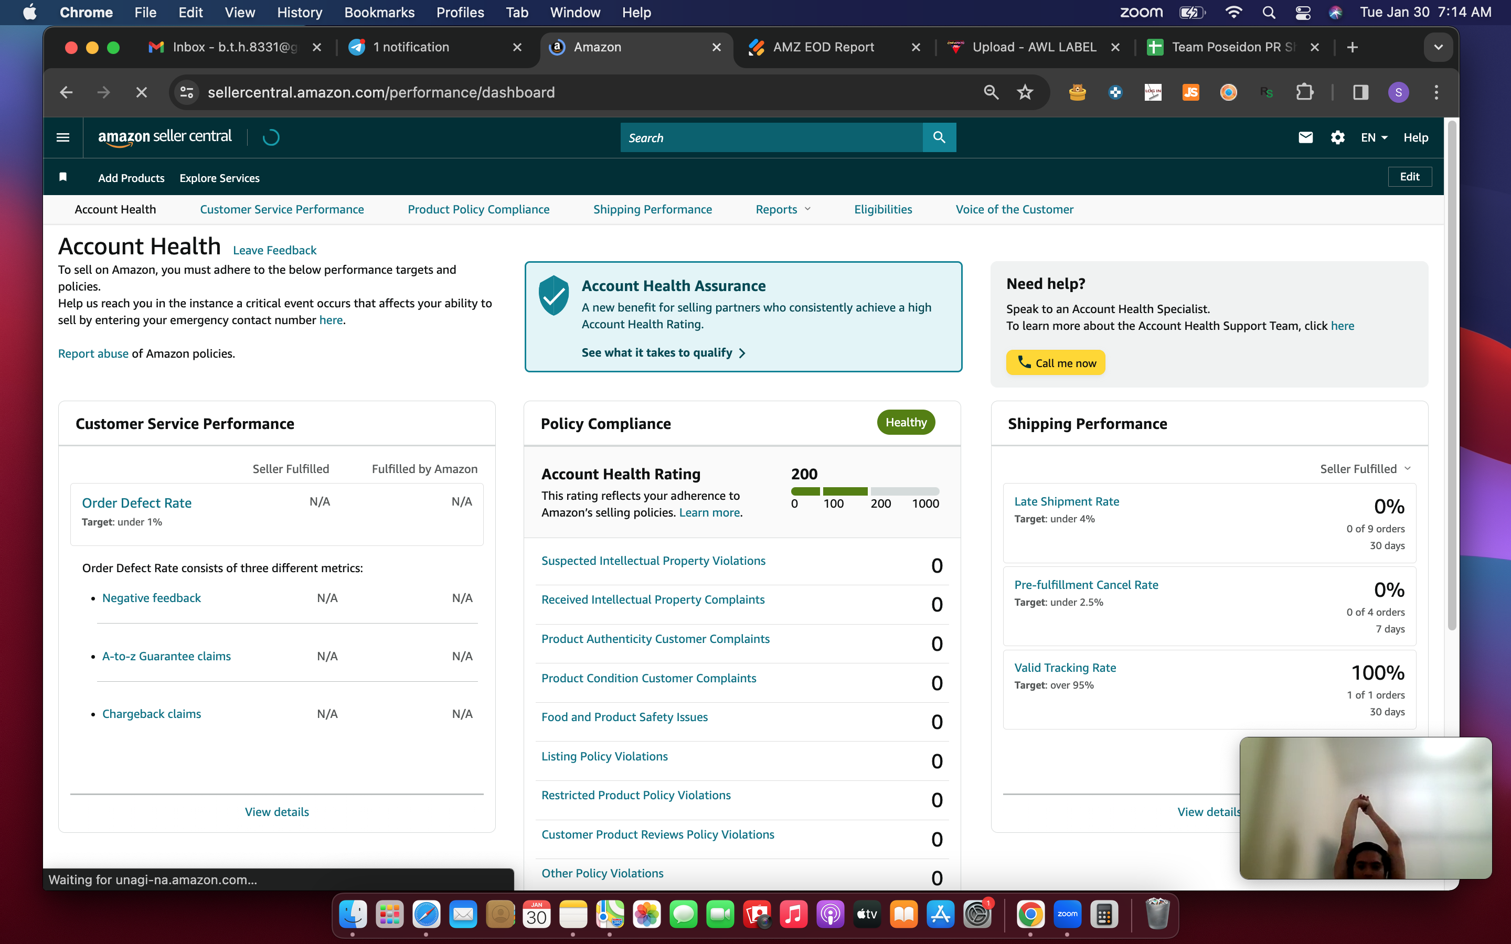Open Finder in the Dock
The height and width of the screenshot is (944, 1511).
click(353, 915)
